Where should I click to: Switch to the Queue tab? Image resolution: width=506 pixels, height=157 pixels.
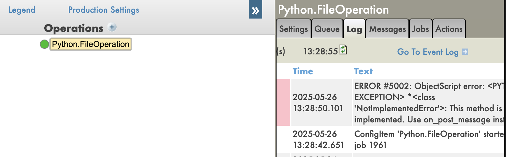tap(327, 29)
